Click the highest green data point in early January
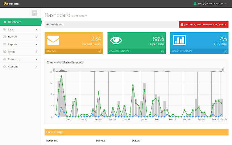 click(61, 76)
